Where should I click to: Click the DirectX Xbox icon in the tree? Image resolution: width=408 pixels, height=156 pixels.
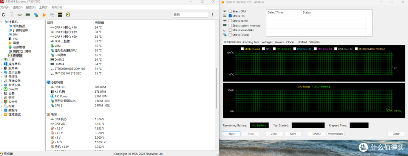(5, 89)
